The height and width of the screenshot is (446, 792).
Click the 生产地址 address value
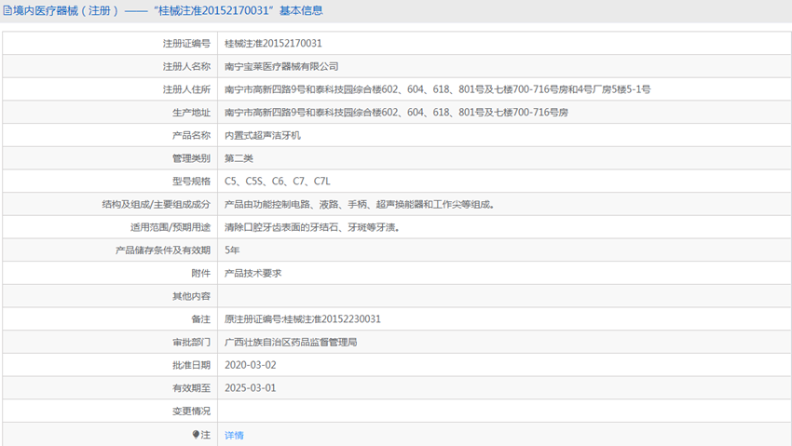(x=397, y=113)
